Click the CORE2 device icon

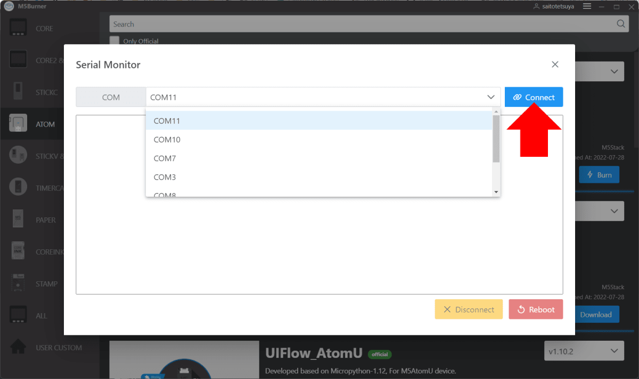click(18, 59)
